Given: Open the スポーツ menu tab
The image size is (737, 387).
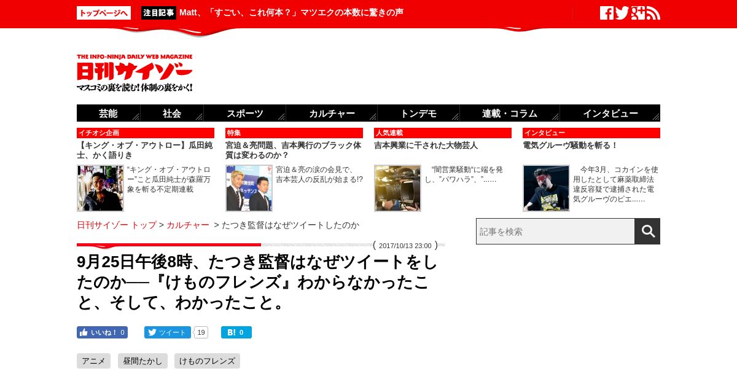Looking at the screenshot, I should (x=244, y=113).
